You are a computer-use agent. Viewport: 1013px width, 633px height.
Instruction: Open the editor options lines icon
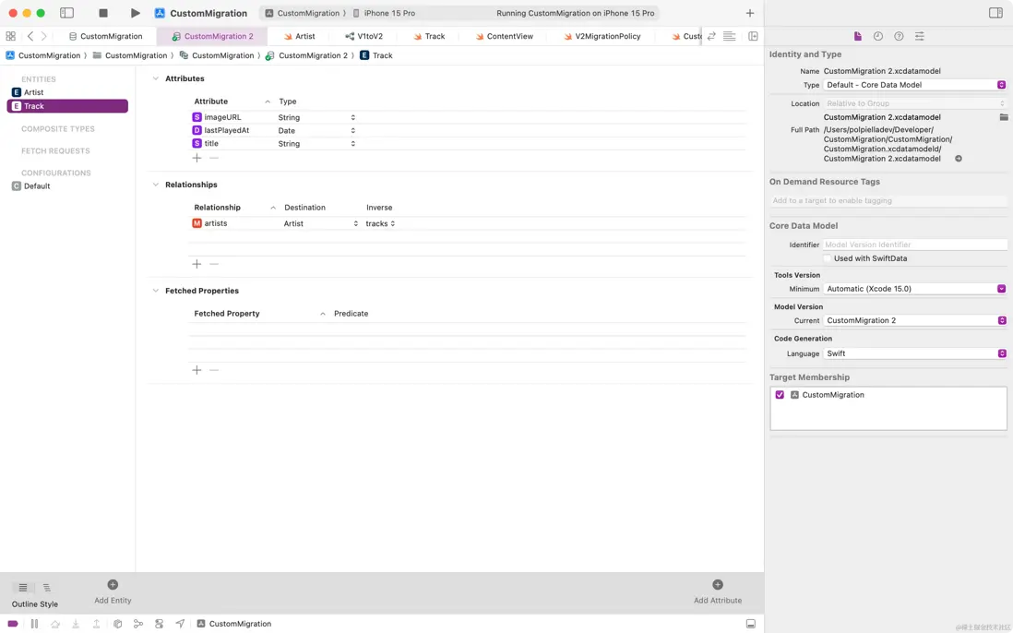coord(730,36)
